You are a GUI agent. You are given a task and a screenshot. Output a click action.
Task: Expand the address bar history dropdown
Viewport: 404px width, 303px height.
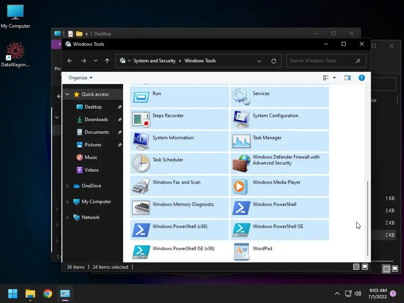pos(259,61)
